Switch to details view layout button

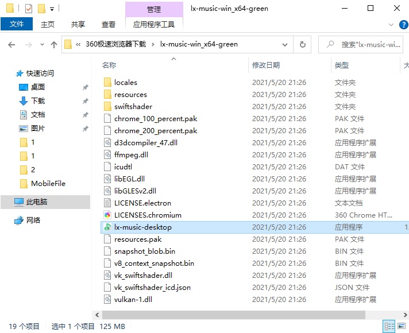point(389,327)
